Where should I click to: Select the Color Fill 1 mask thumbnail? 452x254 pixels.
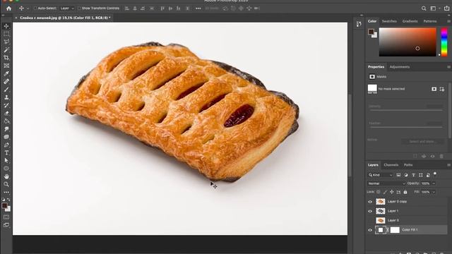click(x=395, y=230)
